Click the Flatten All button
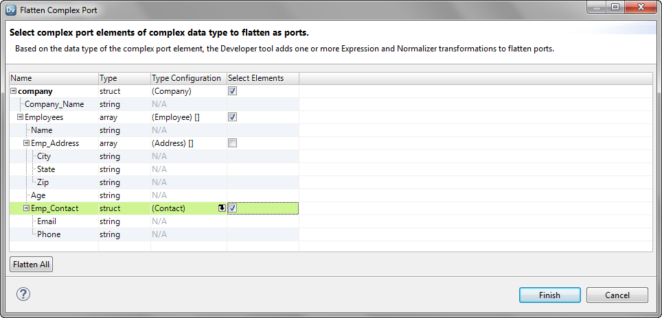The height and width of the screenshot is (318, 662). coord(31,265)
